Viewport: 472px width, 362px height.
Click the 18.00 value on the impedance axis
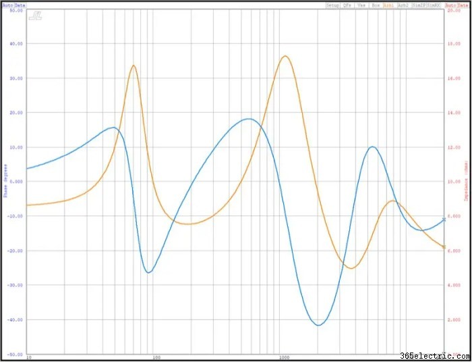[x=454, y=44]
